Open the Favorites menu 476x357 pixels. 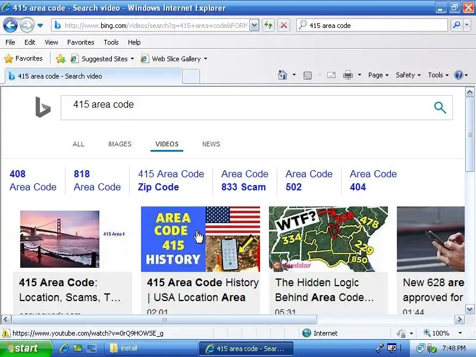pyautogui.click(x=81, y=42)
